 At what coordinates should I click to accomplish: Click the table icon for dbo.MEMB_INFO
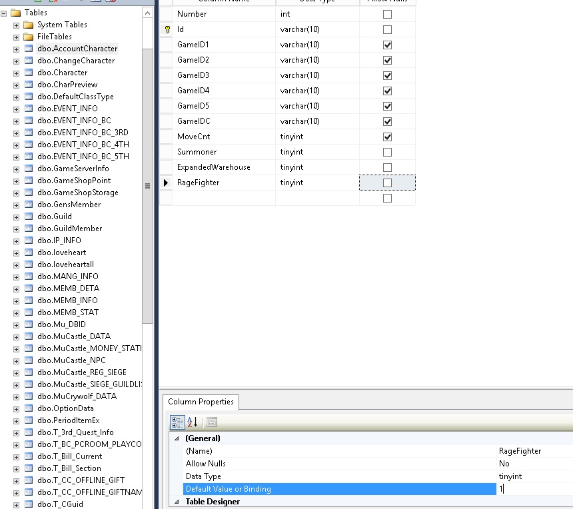click(29, 300)
